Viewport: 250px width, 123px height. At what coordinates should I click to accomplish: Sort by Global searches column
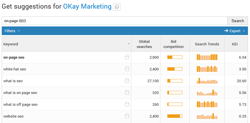point(144,44)
